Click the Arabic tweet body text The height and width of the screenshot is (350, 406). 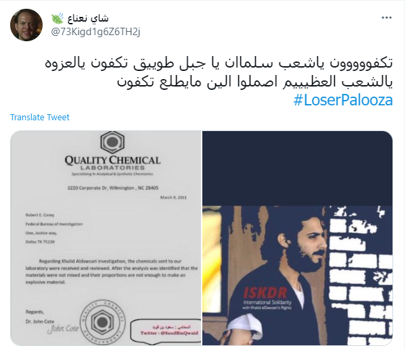(x=219, y=72)
